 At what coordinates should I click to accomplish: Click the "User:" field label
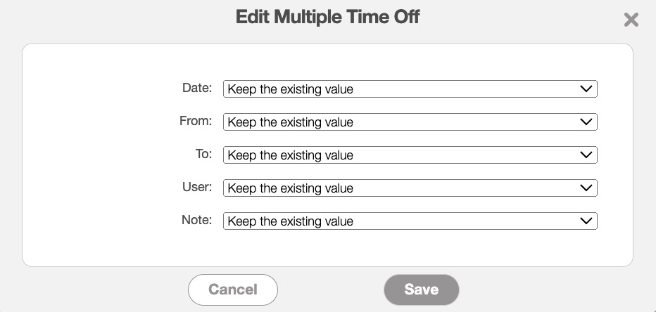[196, 187]
